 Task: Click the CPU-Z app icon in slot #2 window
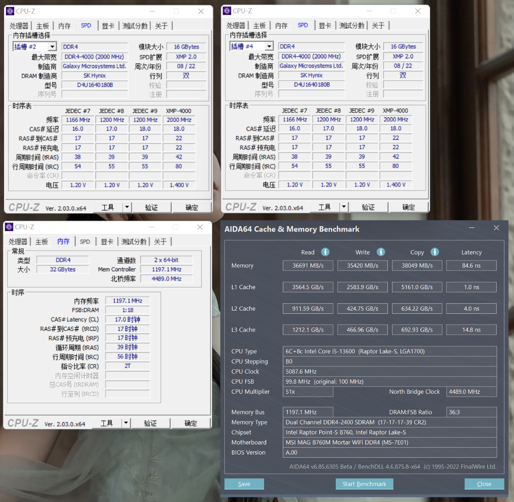(10, 11)
